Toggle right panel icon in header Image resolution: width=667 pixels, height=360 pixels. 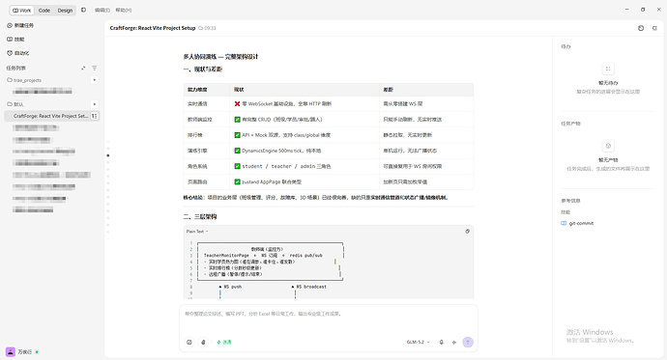[x=654, y=28]
